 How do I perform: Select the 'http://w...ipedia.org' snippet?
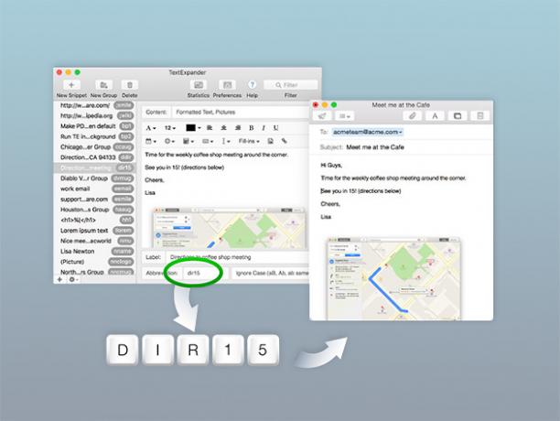[x=95, y=115]
